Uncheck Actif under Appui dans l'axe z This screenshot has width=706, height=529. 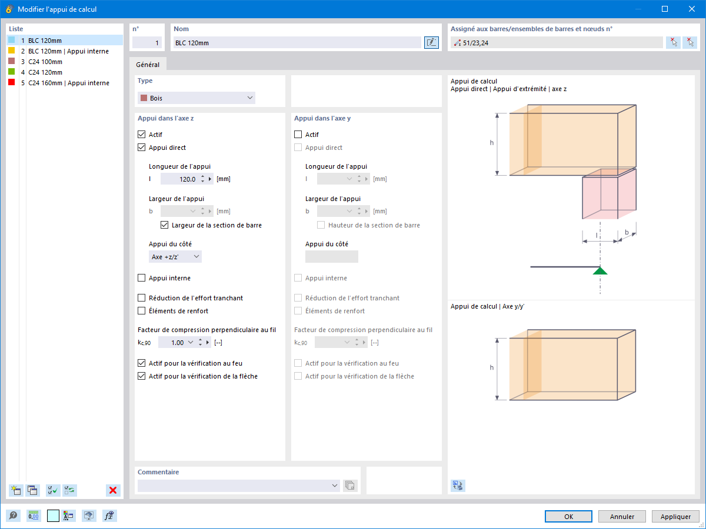tap(141, 135)
